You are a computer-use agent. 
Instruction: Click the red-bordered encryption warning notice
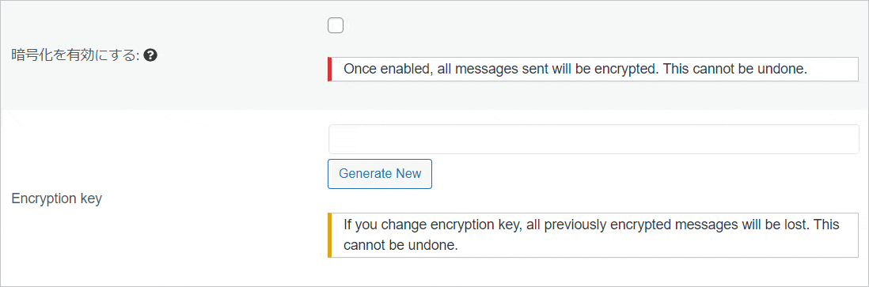[x=593, y=70]
